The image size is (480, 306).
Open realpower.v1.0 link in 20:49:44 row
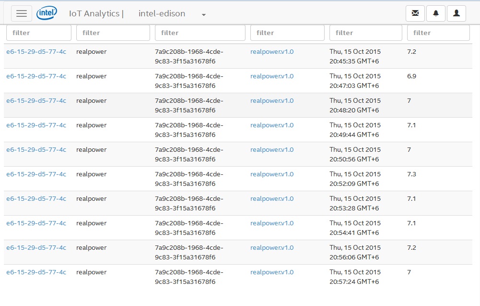272,125
